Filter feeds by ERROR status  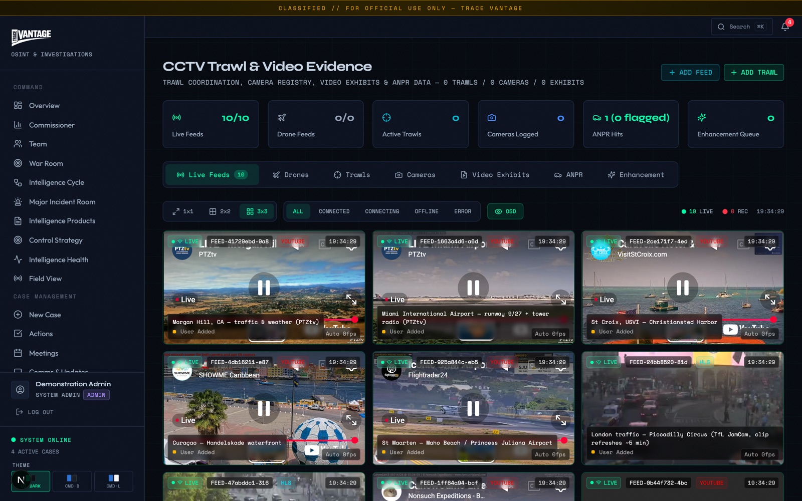point(463,211)
